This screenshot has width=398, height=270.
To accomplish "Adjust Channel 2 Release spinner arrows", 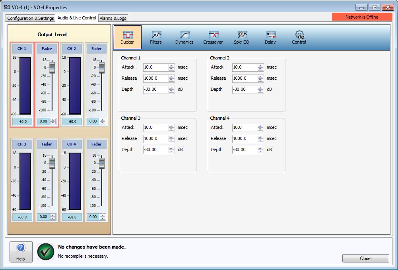I will pyautogui.click(x=260, y=79).
